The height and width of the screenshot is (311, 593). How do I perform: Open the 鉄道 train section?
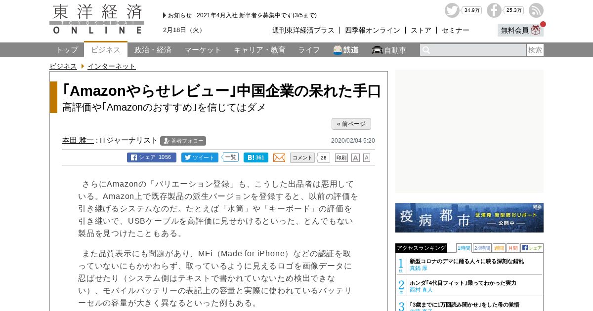346,50
